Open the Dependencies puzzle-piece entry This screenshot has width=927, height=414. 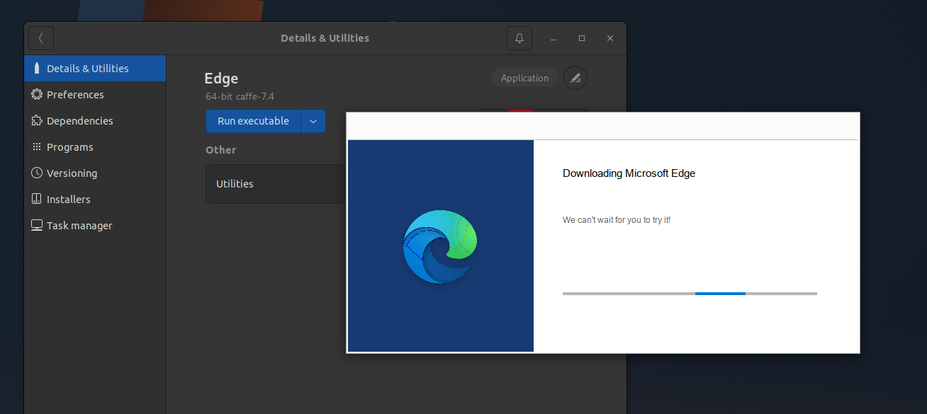[x=95, y=121]
